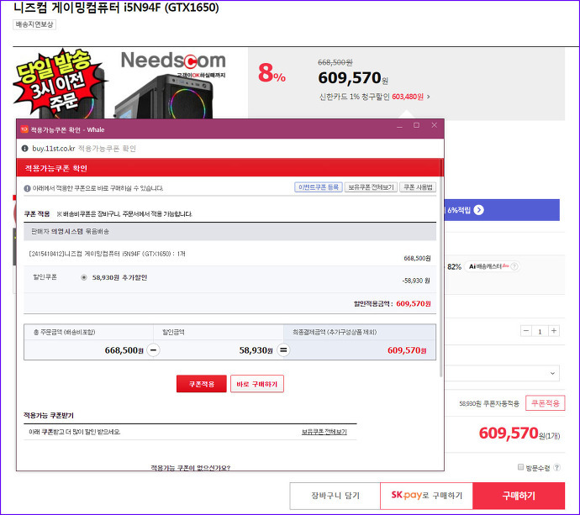The width and height of the screenshot is (580, 515).
Task: Click the struck-through 668,500원 original price
Action: 335,62
